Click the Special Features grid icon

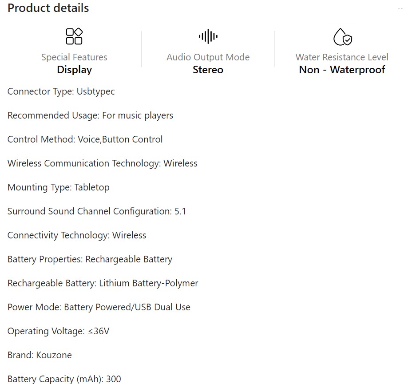pyautogui.click(x=74, y=36)
